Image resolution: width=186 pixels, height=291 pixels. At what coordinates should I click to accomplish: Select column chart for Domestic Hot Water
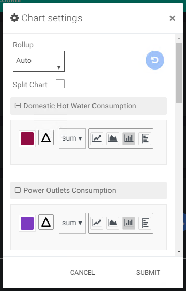[x=129, y=138]
